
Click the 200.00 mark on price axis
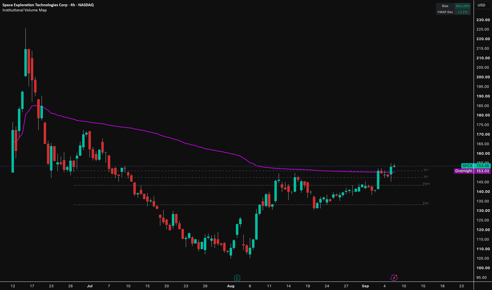(483, 77)
